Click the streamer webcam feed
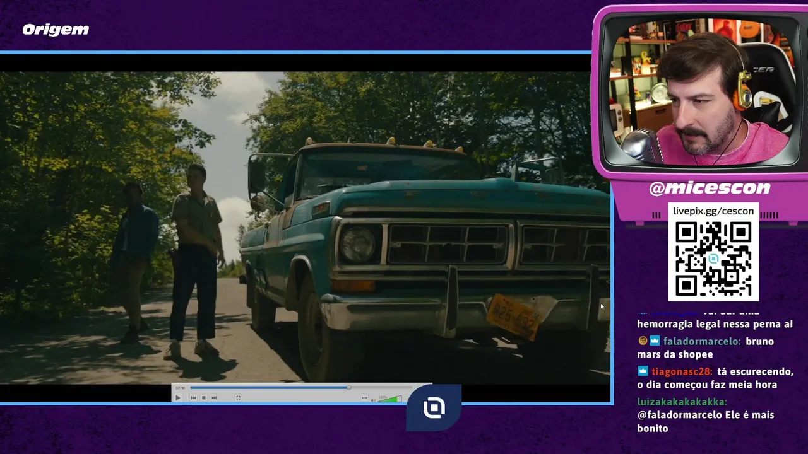The image size is (808, 454). point(700,93)
